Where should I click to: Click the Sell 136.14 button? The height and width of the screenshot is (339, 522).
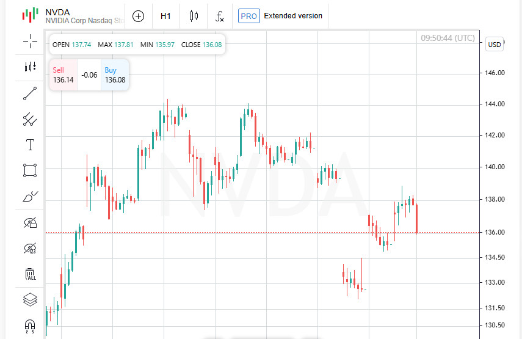(x=63, y=75)
